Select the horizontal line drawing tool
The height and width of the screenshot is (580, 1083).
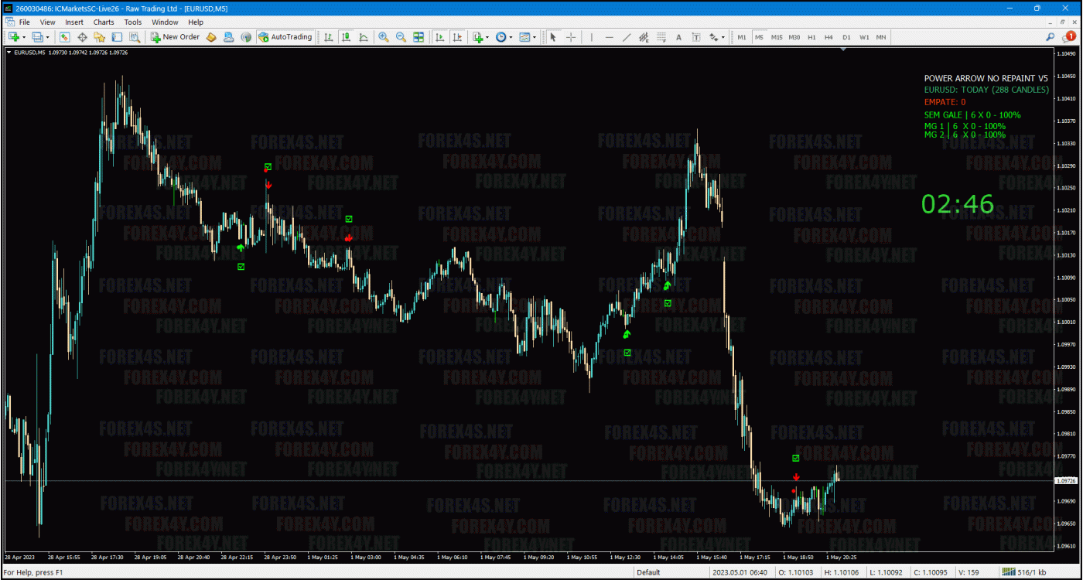click(x=609, y=37)
